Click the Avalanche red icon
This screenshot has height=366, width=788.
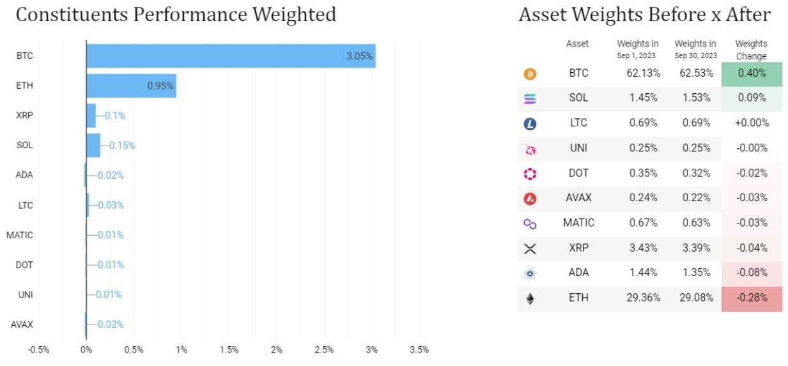click(530, 199)
